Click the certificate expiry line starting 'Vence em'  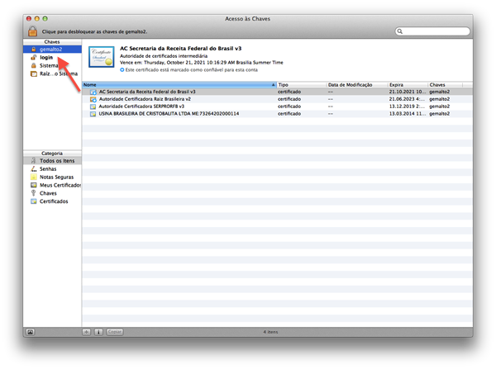[202, 63]
